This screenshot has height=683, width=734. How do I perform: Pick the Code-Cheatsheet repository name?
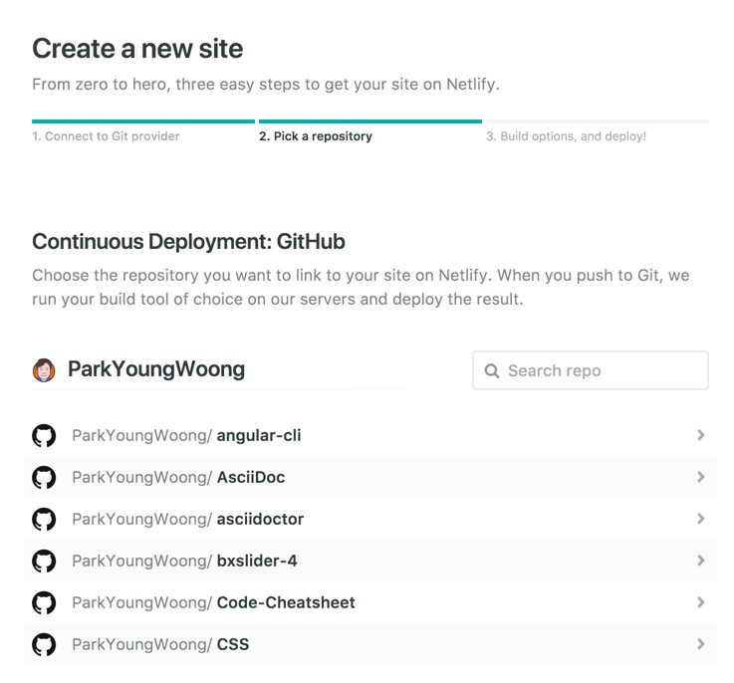(x=286, y=602)
